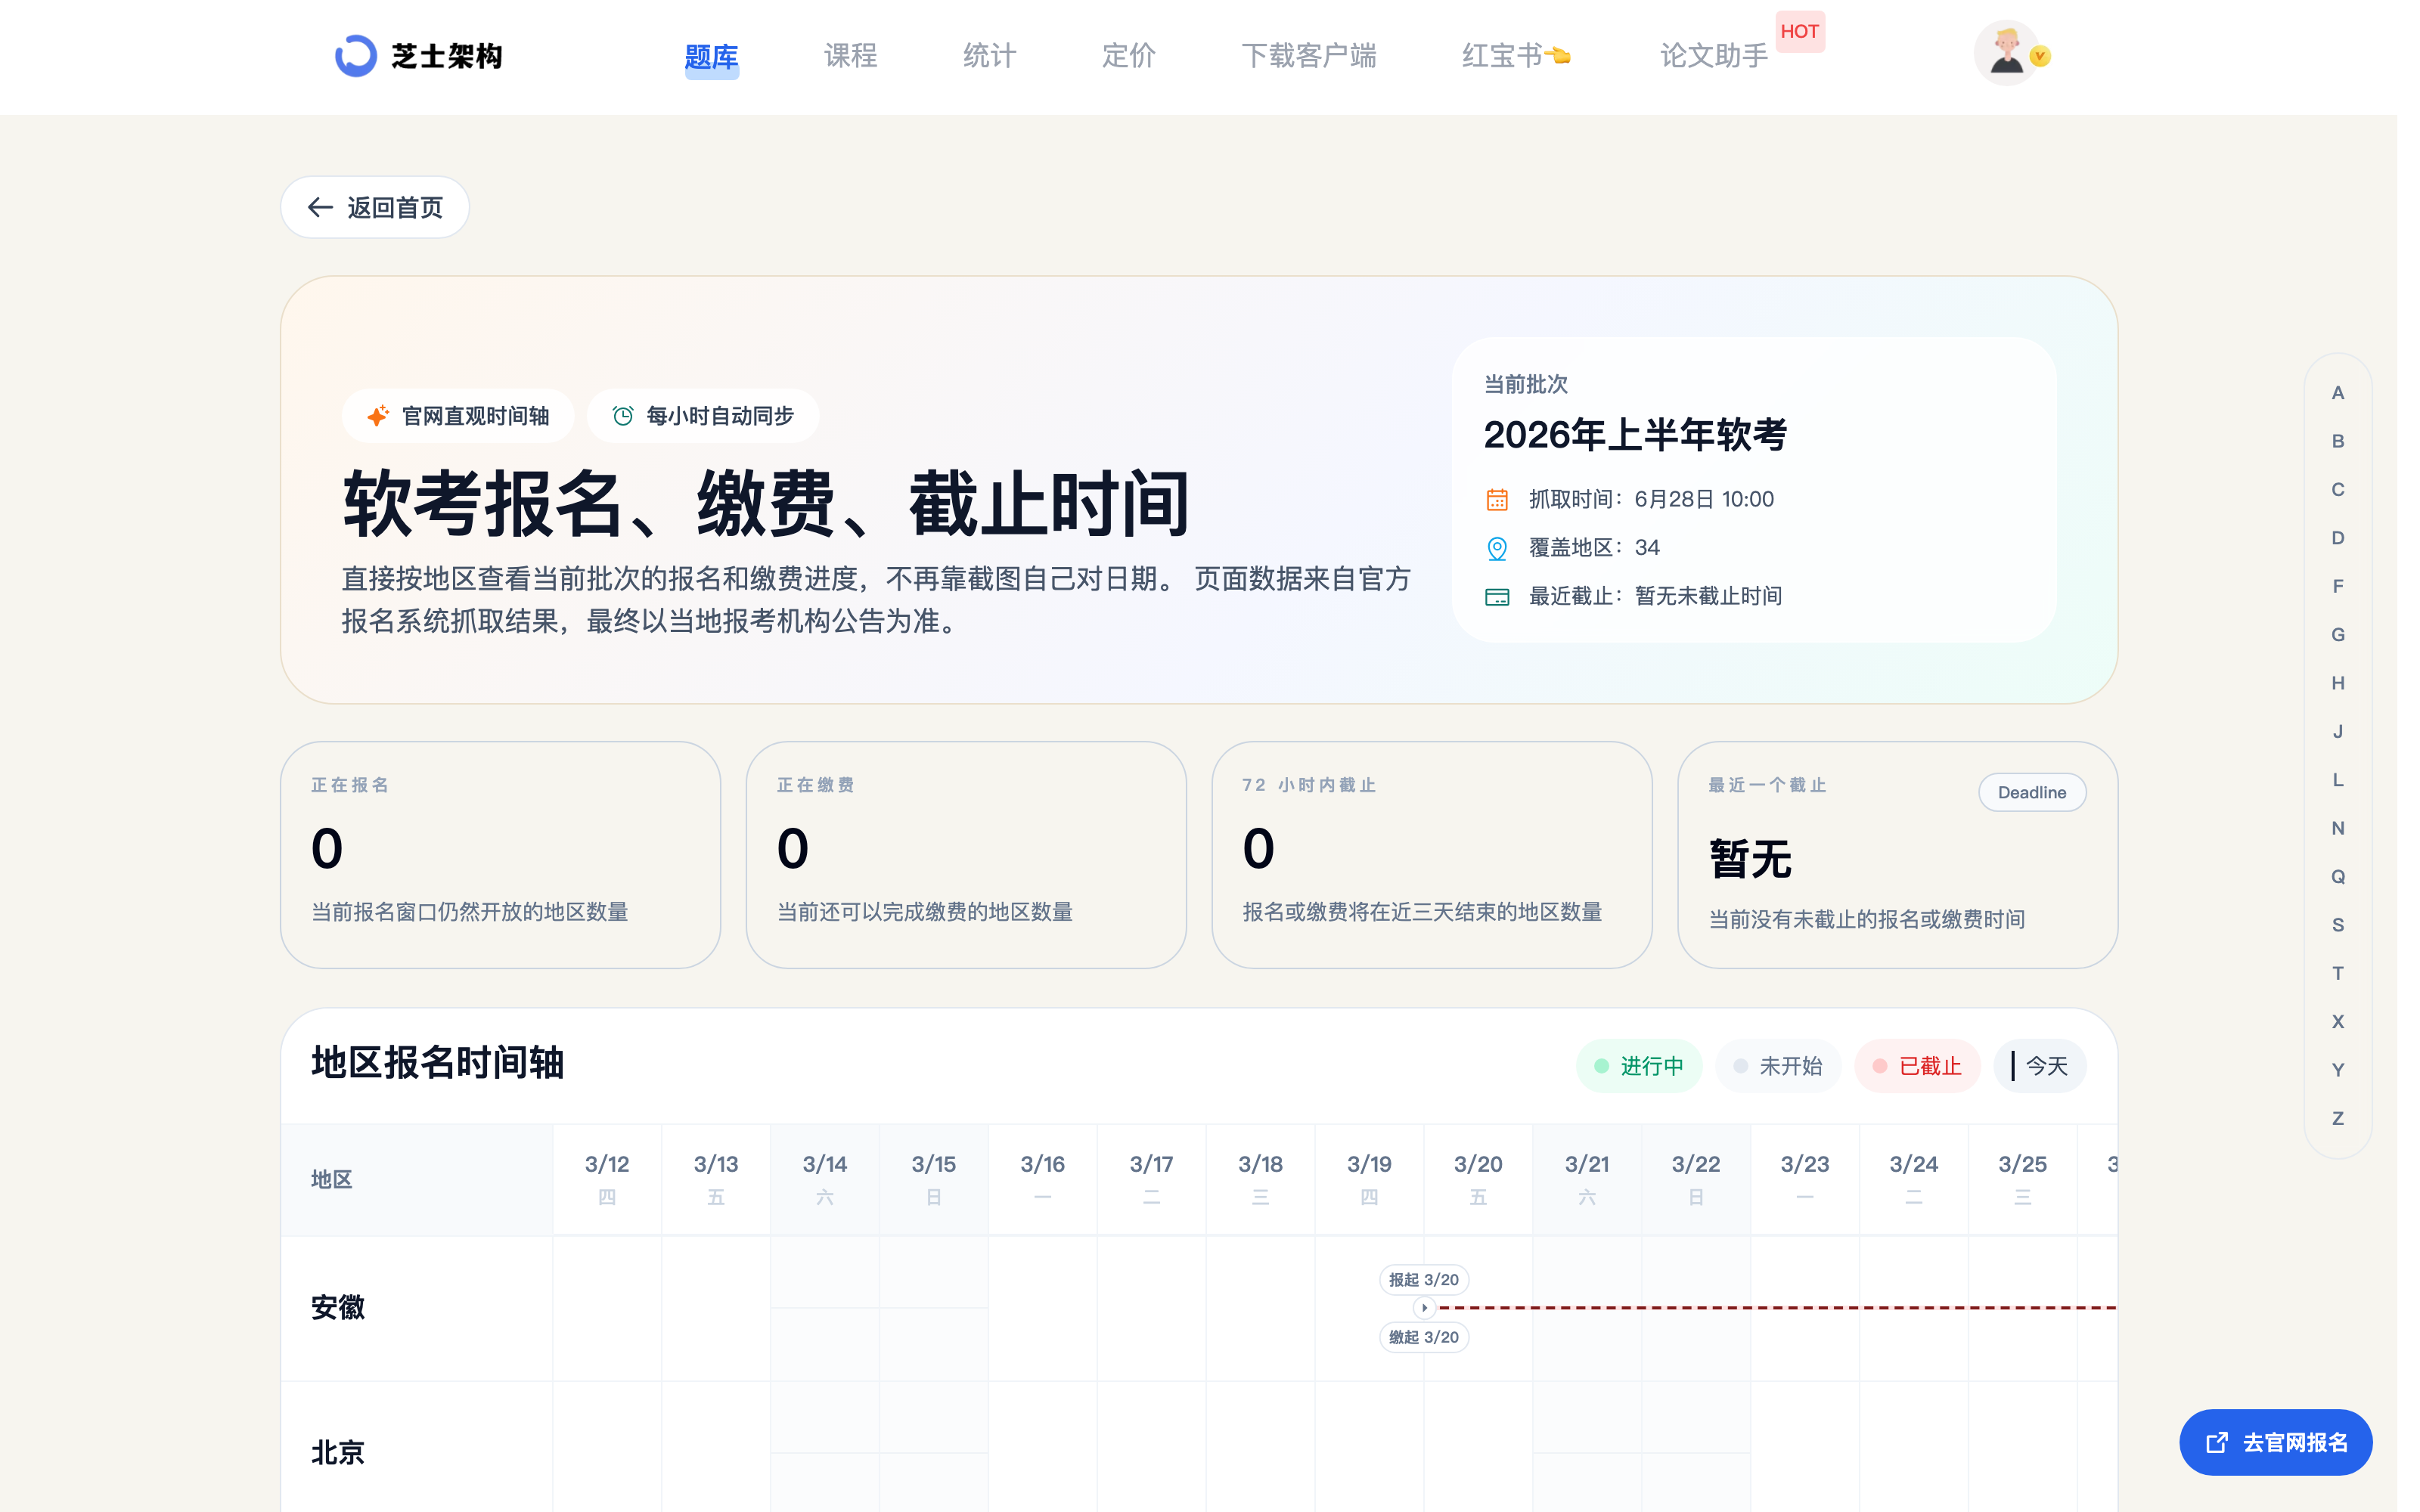The height and width of the screenshot is (1512, 2420).
Task: Click 返回首页 back button
Action: 375,207
